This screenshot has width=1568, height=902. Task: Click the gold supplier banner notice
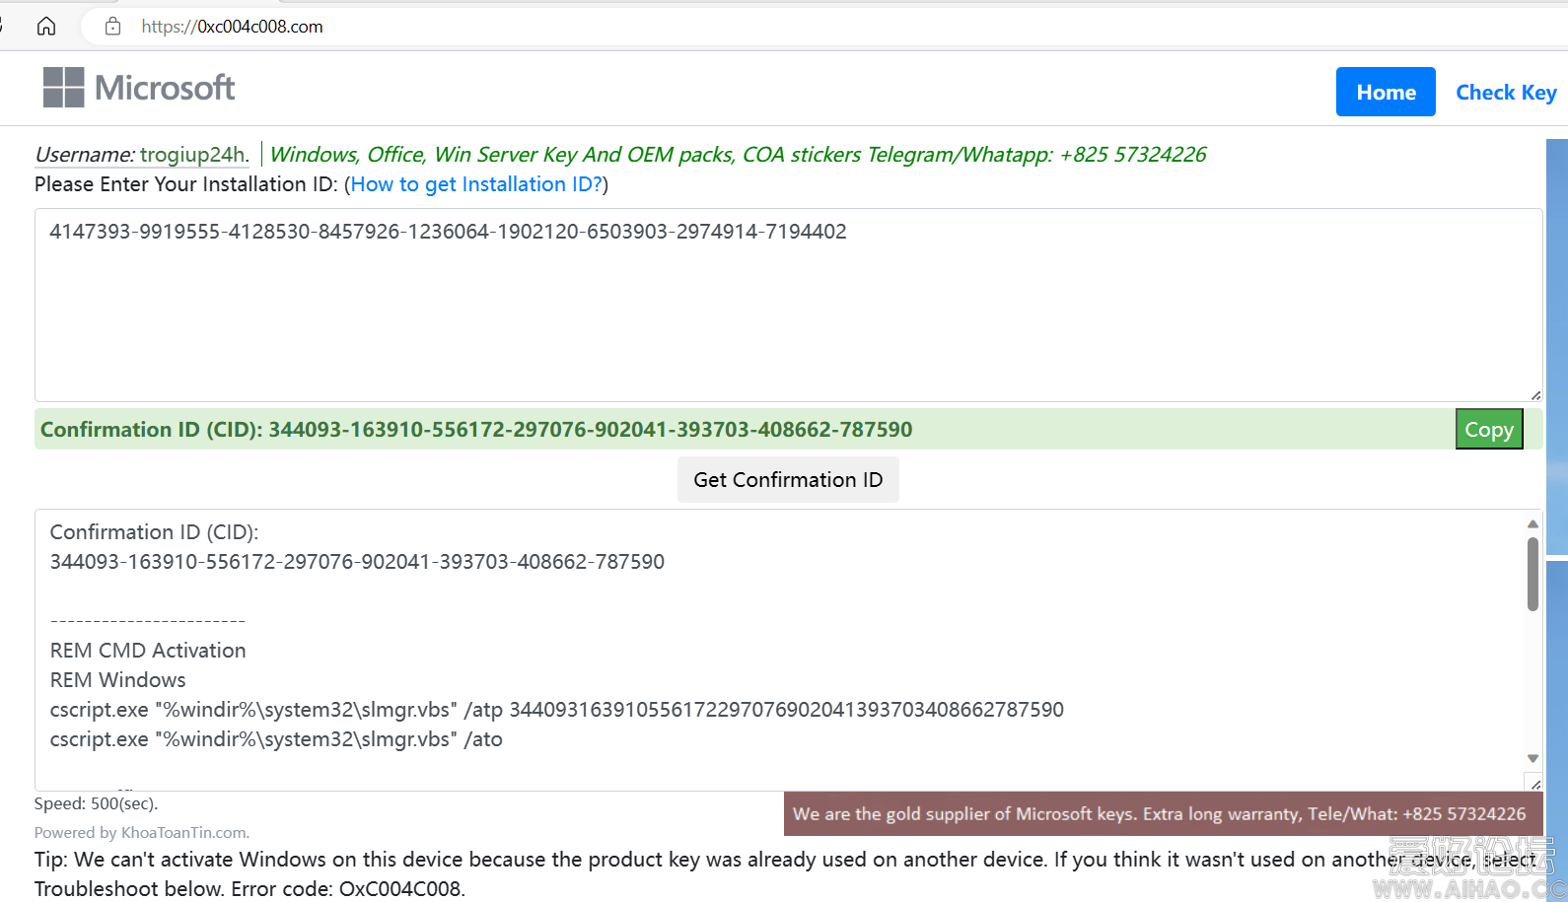pos(1164,813)
